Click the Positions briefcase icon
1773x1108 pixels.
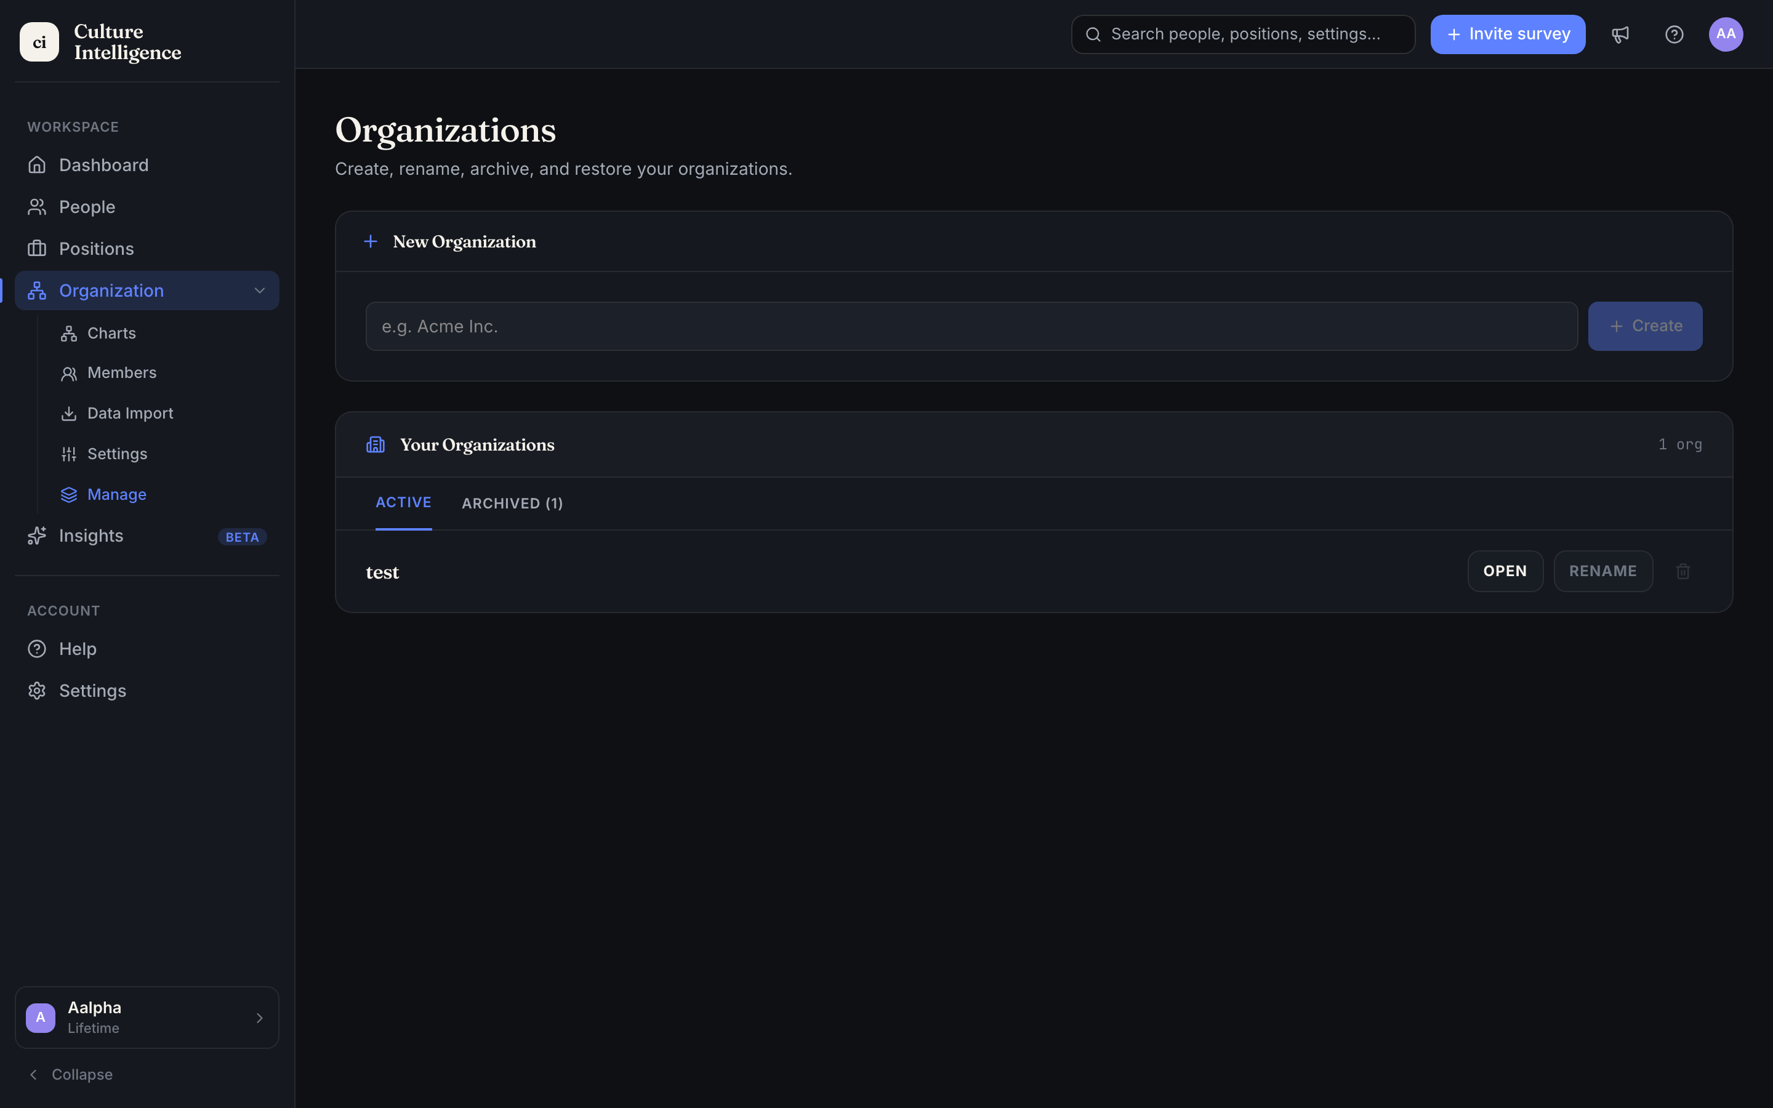click(37, 249)
